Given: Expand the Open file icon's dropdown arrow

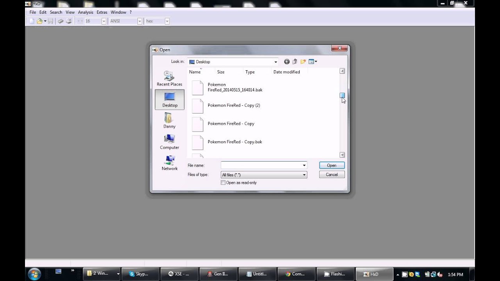Looking at the screenshot, I should point(45,21).
